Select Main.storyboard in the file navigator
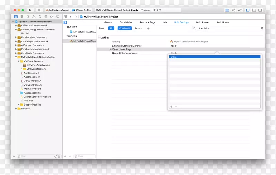The width and height of the screenshot is (276, 175). [32, 89]
